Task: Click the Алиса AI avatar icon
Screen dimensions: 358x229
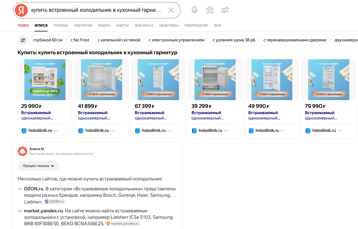Action: pos(22,151)
